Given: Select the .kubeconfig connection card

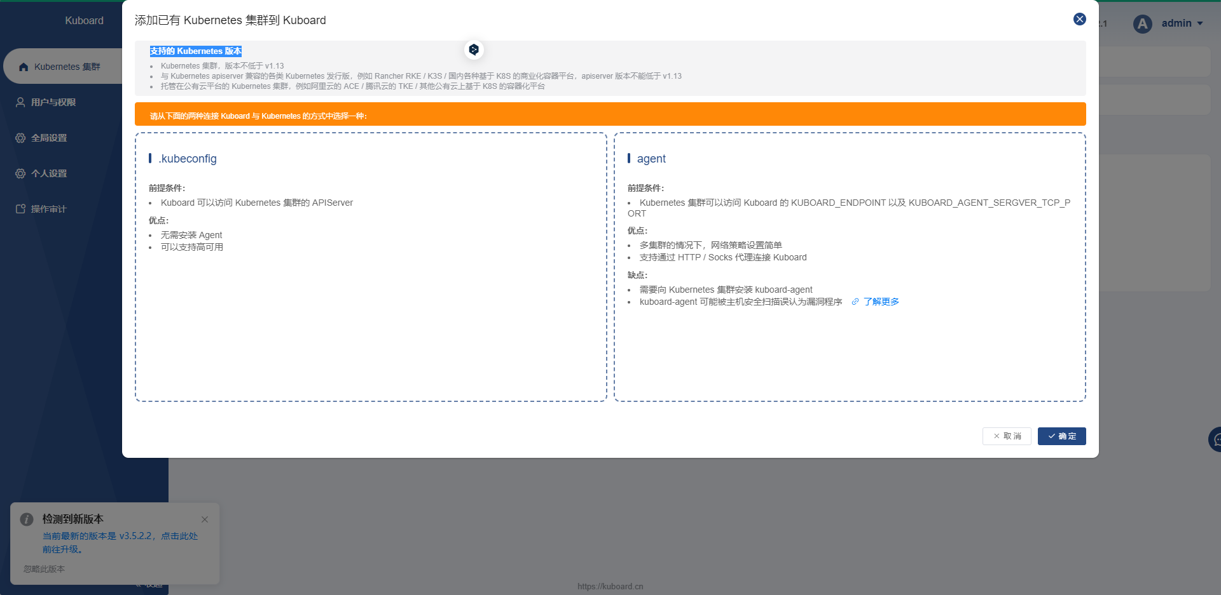Looking at the screenshot, I should pos(371,267).
